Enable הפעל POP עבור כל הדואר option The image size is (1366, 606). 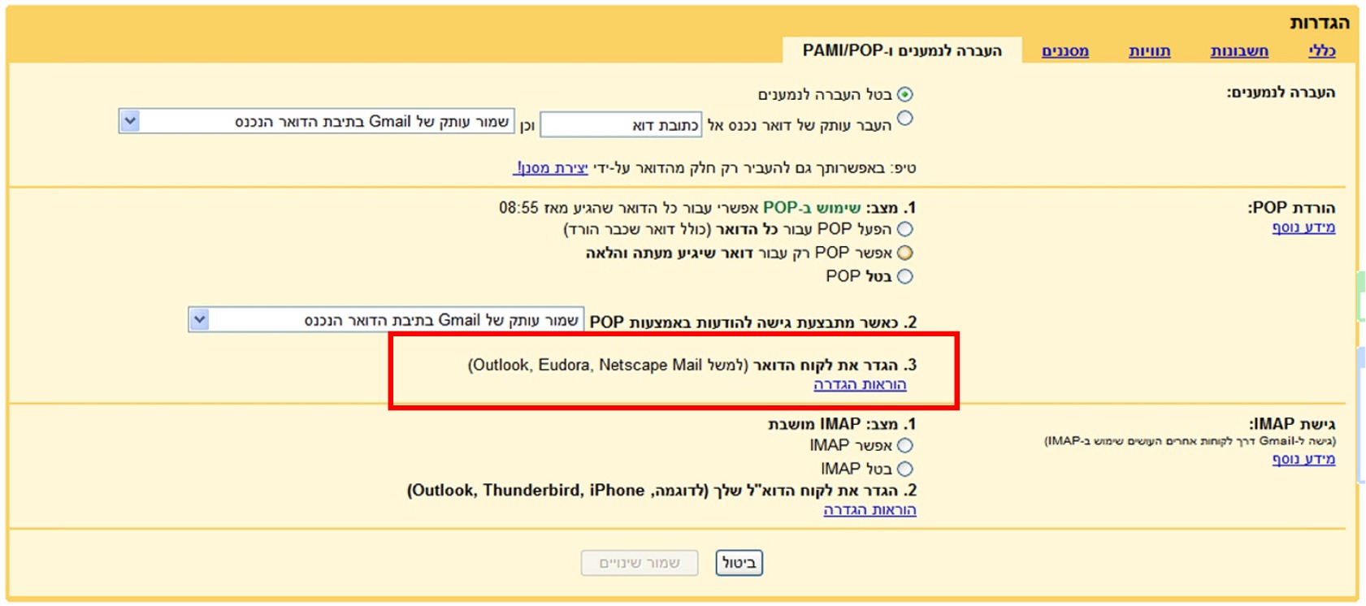tap(904, 229)
